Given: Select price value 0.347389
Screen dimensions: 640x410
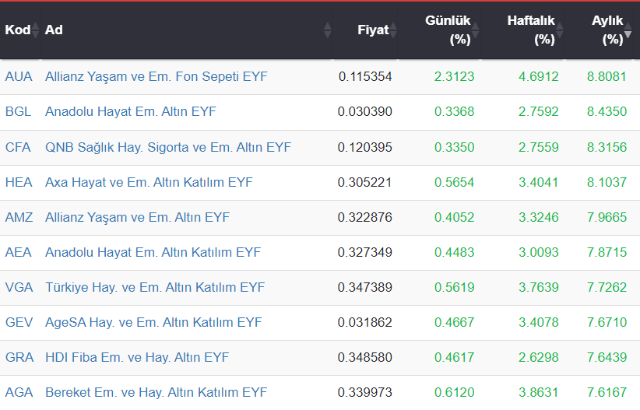Looking at the screenshot, I should pos(365,288).
